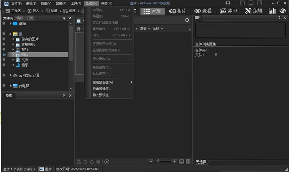The image size is (289, 172).
Task: Open the 365 eye mode icon
Action: point(282,11)
